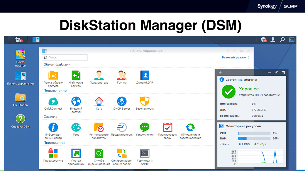Screen dimensions: 305x171
Task: Click the Поиск search field
Action: pos(65,57)
